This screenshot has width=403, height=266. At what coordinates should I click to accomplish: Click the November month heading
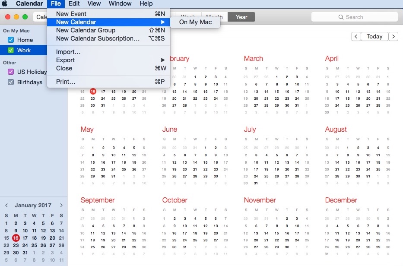[260, 200]
